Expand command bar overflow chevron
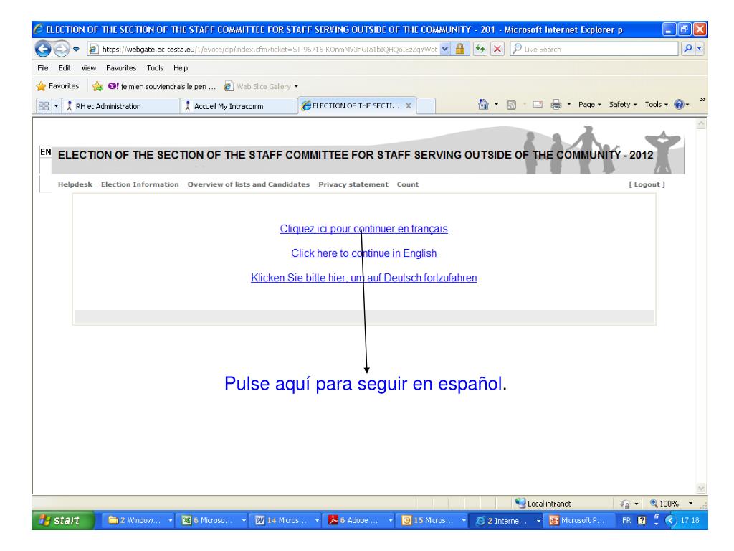 click(702, 99)
